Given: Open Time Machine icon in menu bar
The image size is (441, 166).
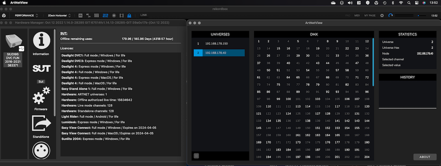Looking at the screenshot, I should click(x=385, y=3).
